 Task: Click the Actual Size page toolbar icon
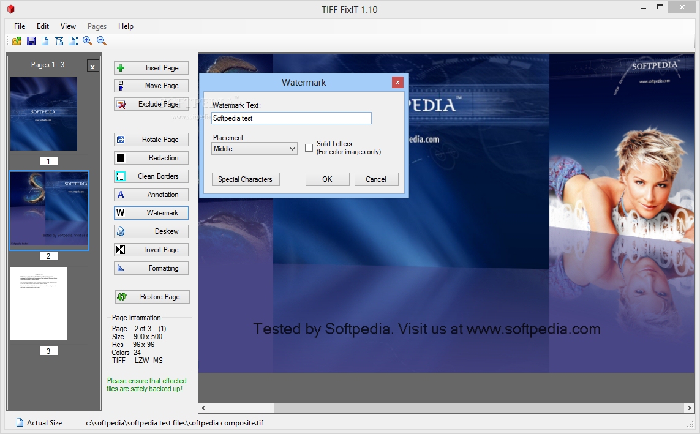coord(45,41)
